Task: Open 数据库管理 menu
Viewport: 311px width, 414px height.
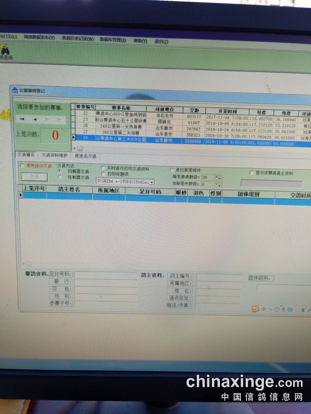Action: [114, 39]
